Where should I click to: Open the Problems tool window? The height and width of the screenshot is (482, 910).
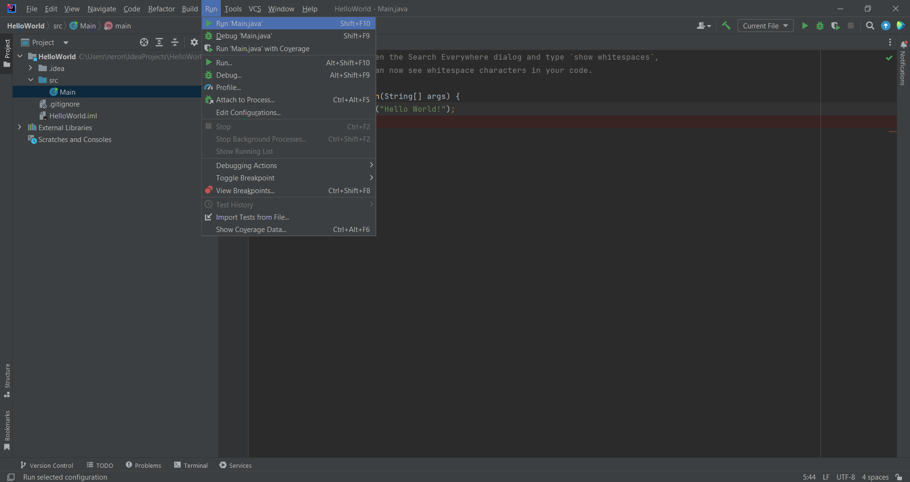click(x=144, y=465)
